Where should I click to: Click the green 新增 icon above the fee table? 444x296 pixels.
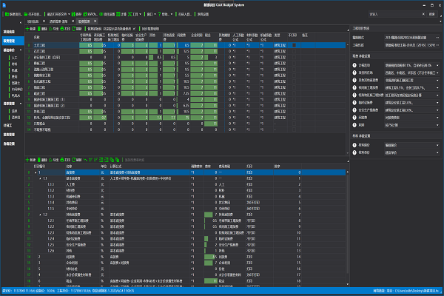27,28
